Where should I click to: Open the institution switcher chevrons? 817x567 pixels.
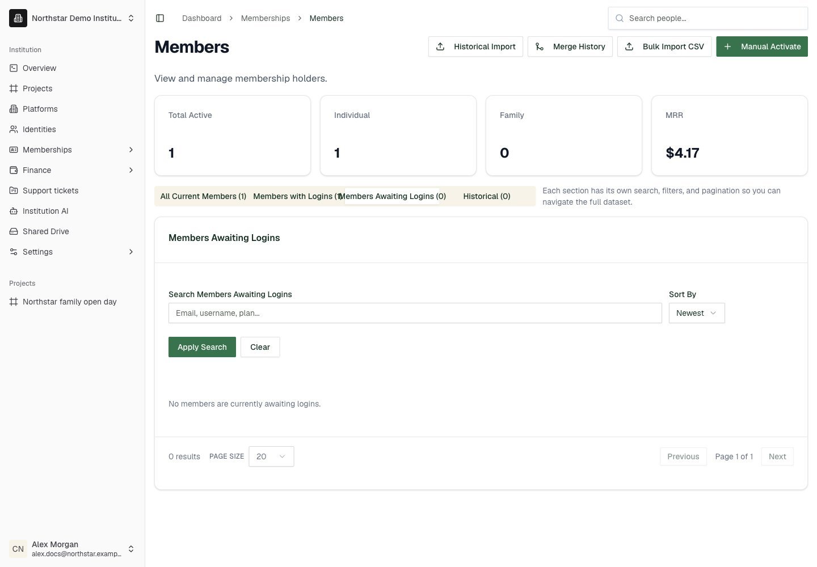click(x=131, y=18)
